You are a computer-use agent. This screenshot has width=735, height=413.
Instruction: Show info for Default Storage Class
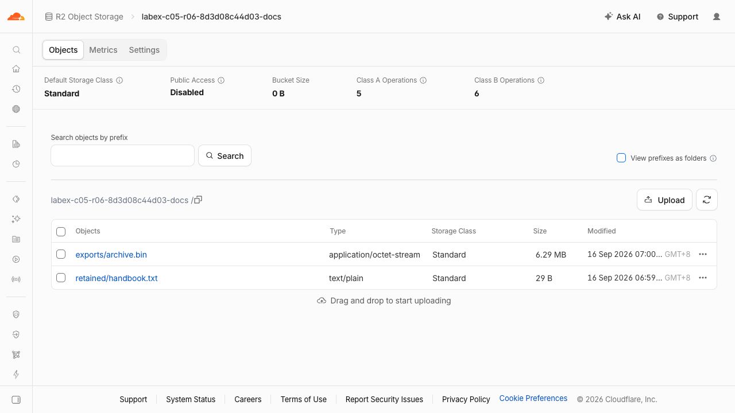(x=119, y=80)
